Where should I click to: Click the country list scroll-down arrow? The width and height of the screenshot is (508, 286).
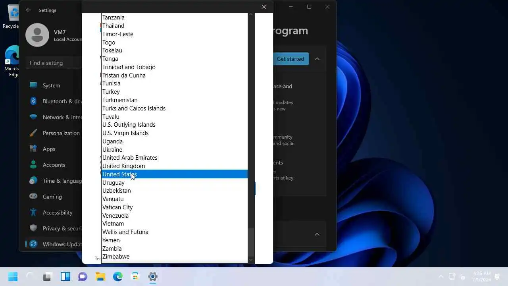tap(250, 260)
